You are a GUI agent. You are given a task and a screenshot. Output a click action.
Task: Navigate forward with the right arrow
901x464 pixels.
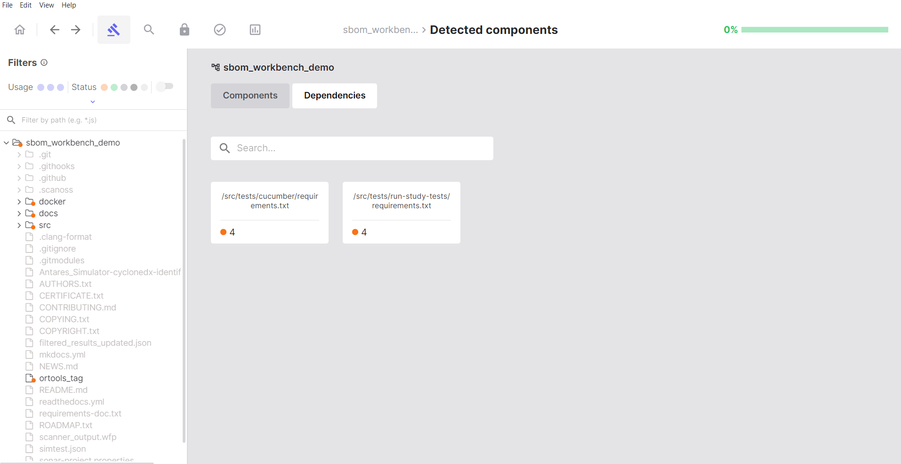click(x=76, y=30)
